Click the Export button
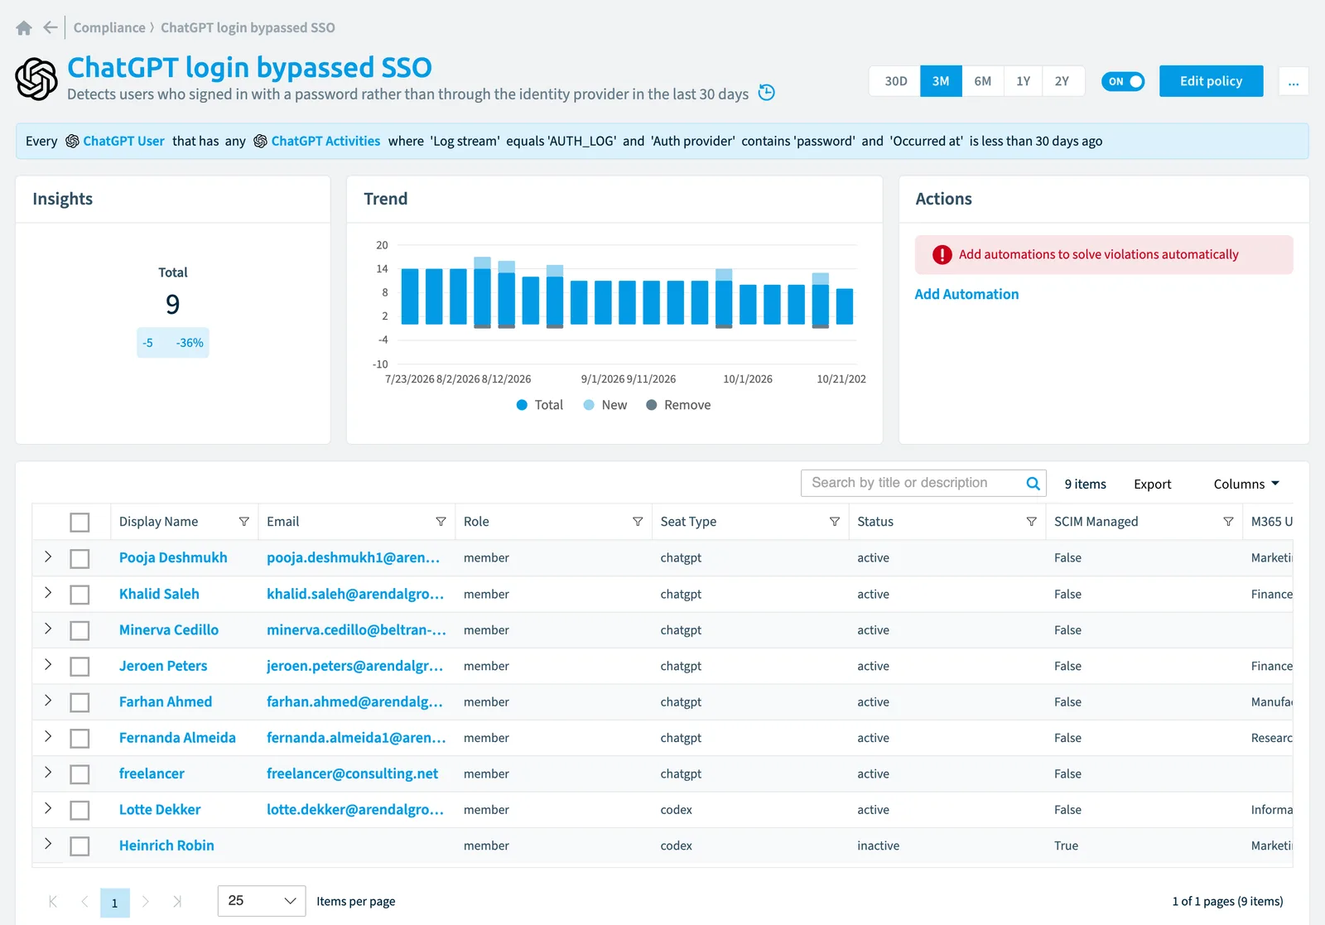1325x925 pixels. pos(1152,484)
